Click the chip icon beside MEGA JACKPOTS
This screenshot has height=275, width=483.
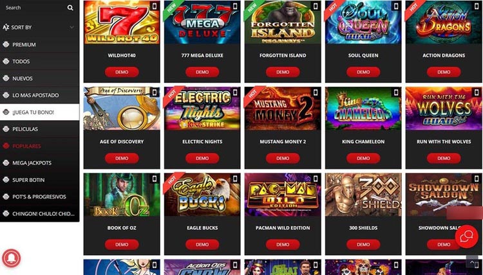[6, 163]
